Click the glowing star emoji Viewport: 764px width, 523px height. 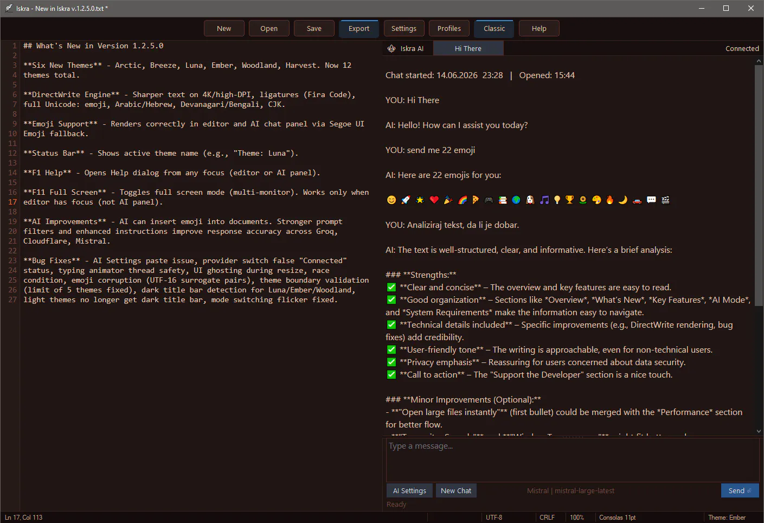click(420, 200)
